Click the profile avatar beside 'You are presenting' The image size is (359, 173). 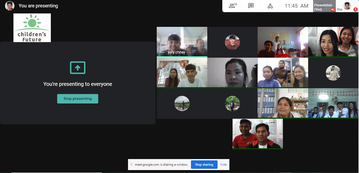click(x=9, y=6)
